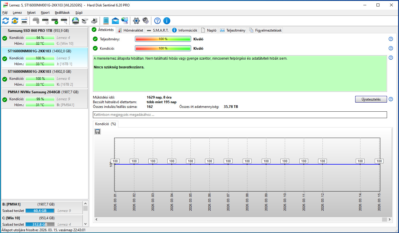Click the speaker sound icon in toolbar
This screenshot has height=233, width=399.
145,21
